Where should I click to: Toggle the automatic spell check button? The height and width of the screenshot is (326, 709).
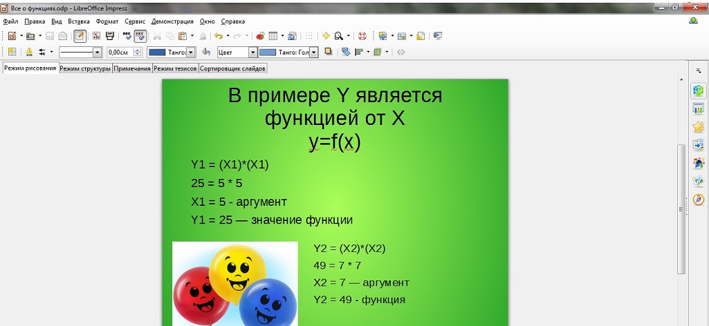tap(140, 36)
